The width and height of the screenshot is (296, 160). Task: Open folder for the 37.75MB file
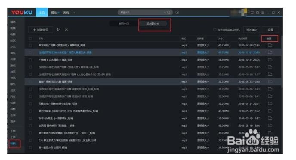[x=270, y=82]
